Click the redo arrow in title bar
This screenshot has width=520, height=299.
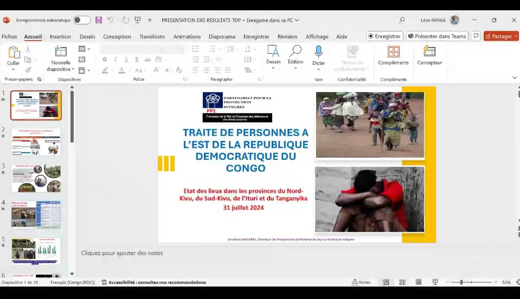tap(126, 20)
